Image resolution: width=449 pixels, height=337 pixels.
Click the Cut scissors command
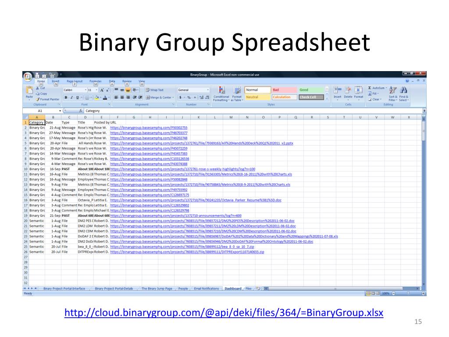pos(41,88)
